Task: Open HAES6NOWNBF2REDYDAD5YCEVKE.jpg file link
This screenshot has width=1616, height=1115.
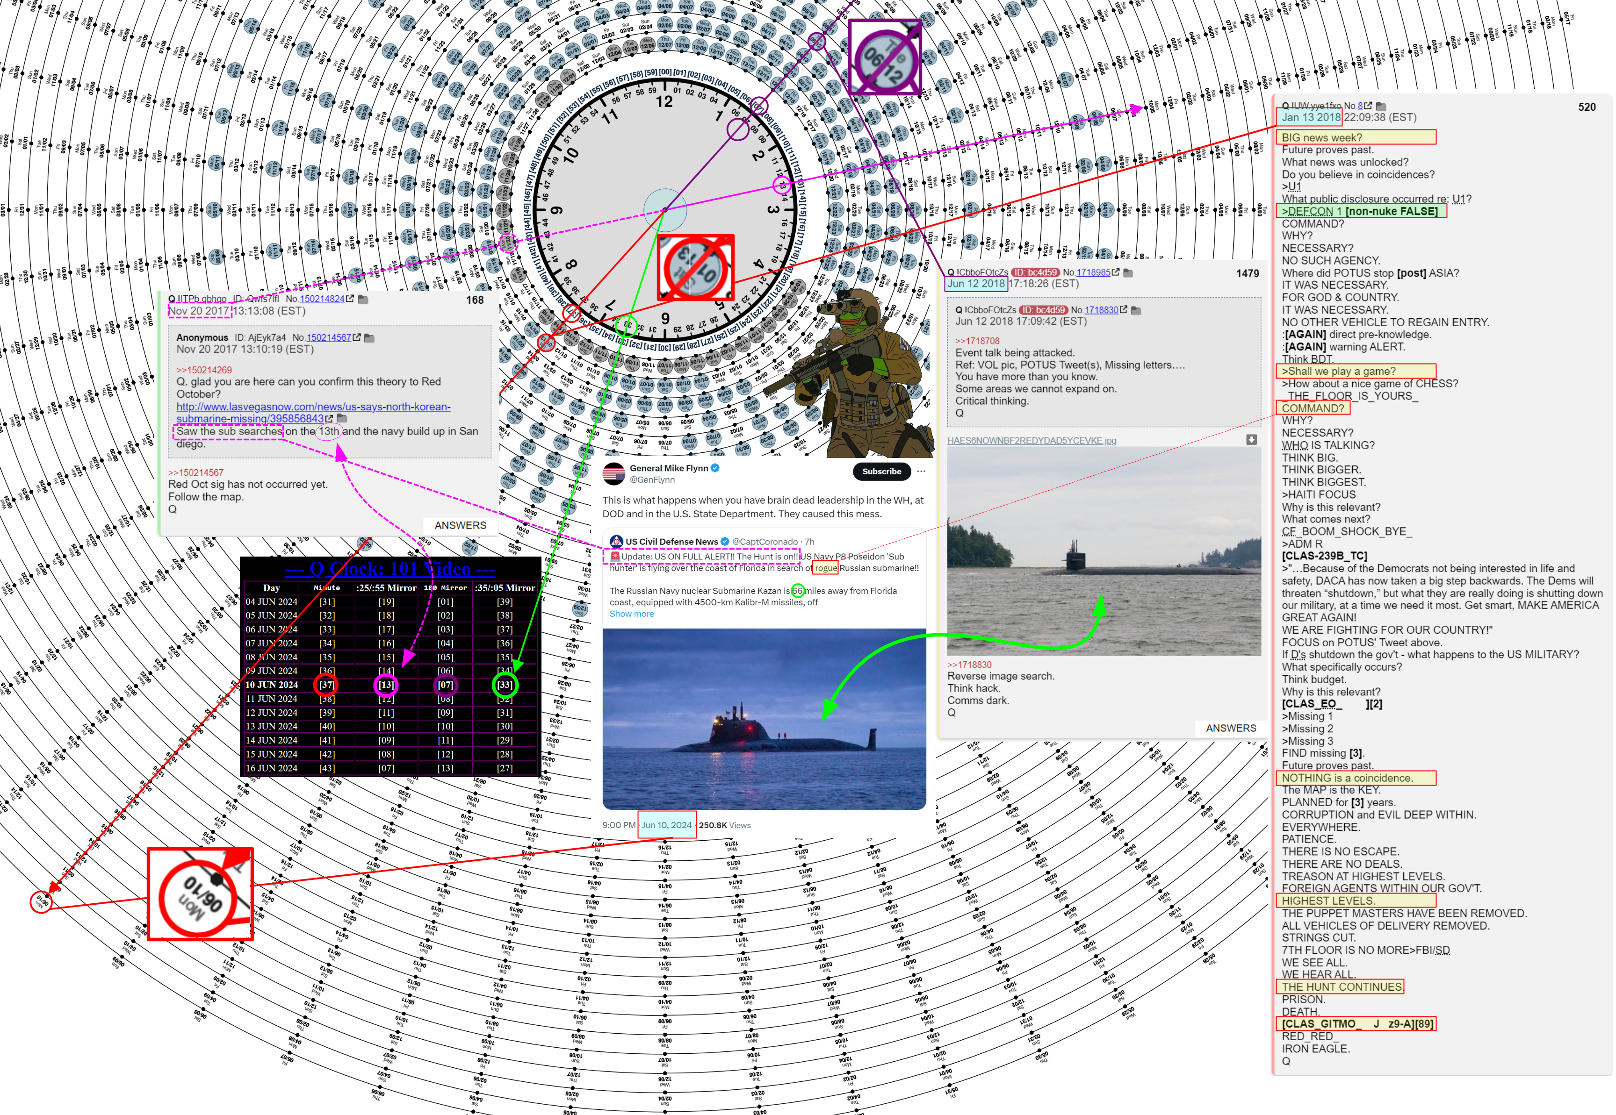Action: 1031,441
